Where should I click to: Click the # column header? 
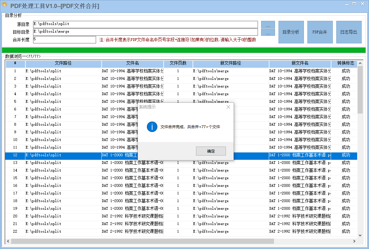click(15, 63)
